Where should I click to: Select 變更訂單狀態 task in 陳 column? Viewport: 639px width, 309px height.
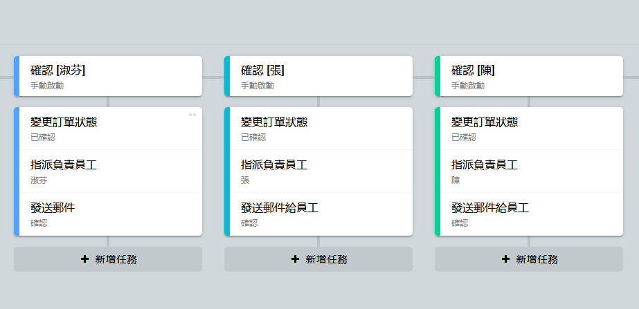pos(530,129)
